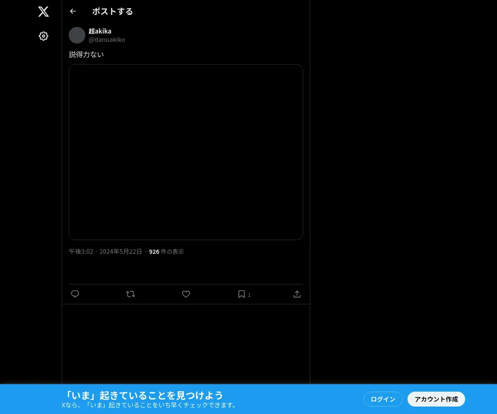Open the settings gear icon
Image resolution: width=497 pixels, height=414 pixels.
pos(43,36)
